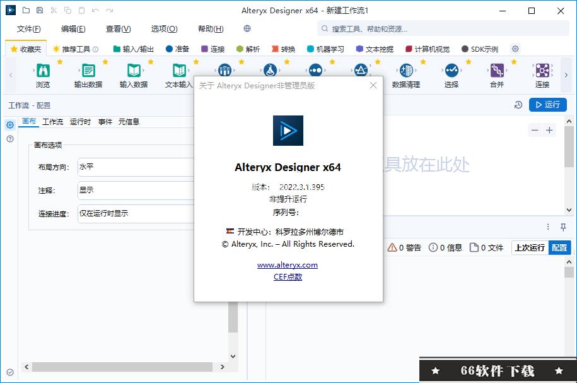Screen dimensions: 577x383
Task: Click the canvas vertical scrollbar thumb
Action: tap(569, 146)
